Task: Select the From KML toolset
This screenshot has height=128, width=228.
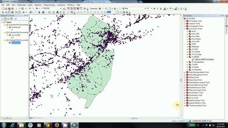Action: [x=196, y=36]
